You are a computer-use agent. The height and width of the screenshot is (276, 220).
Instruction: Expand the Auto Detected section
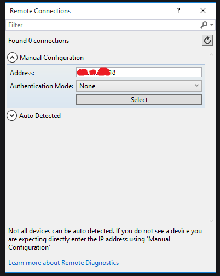[12, 116]
